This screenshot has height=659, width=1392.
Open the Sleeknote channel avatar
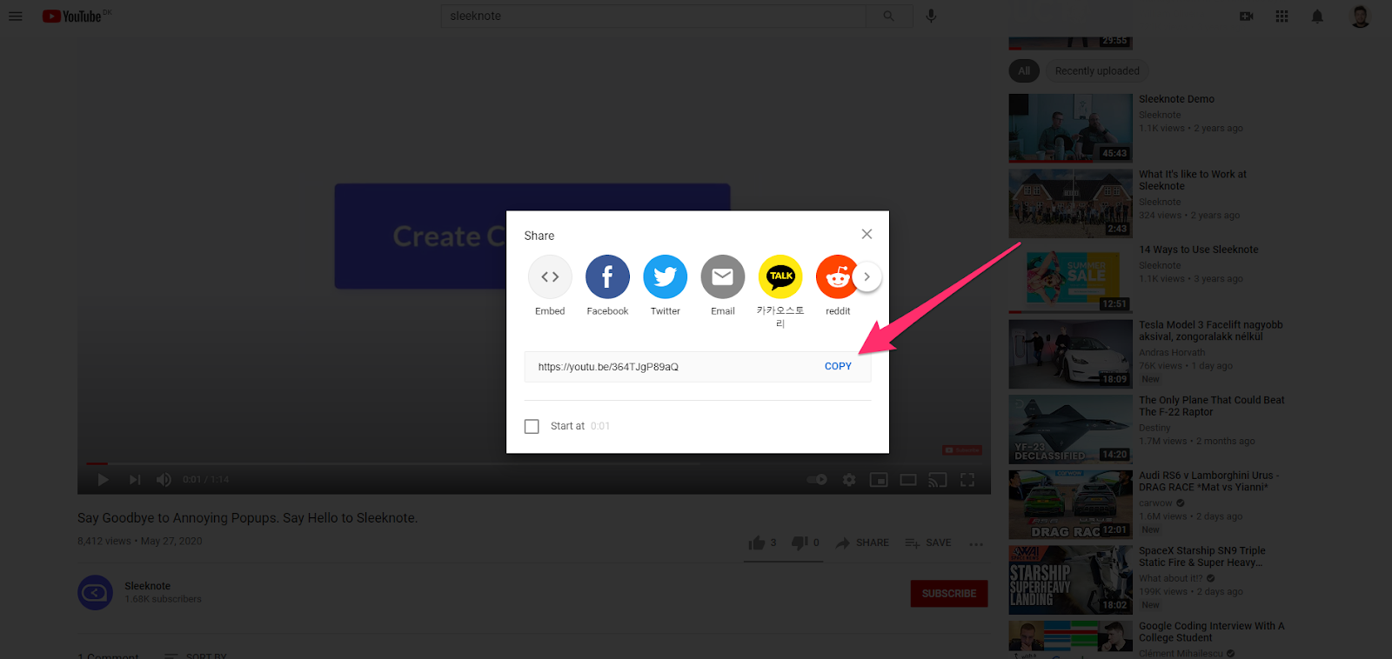tap(95, 593)
